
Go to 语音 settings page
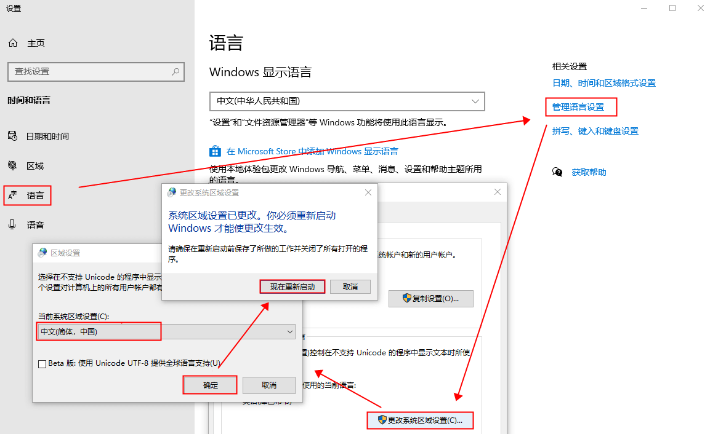[x=35, y=225]
